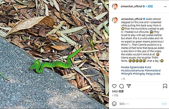Click the verified badge in post header
This screenshot has height=109, width=169.
pos(144,6)
